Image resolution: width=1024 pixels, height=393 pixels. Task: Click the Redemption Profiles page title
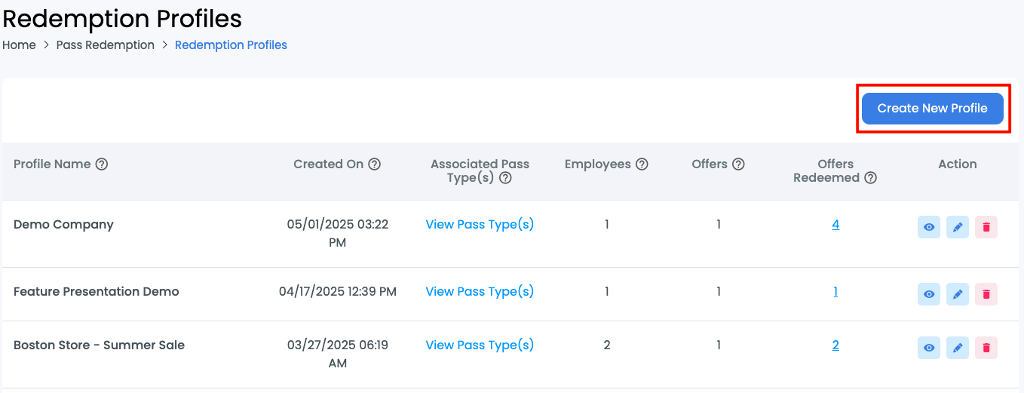[x=122, y=18]
